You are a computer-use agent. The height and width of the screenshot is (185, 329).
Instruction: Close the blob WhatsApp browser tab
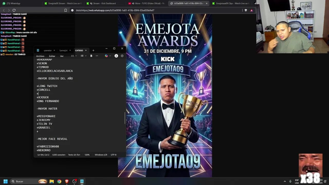206,3
